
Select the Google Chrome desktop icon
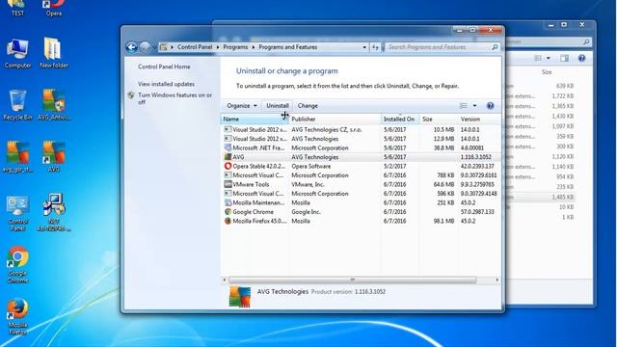[17, 265]
